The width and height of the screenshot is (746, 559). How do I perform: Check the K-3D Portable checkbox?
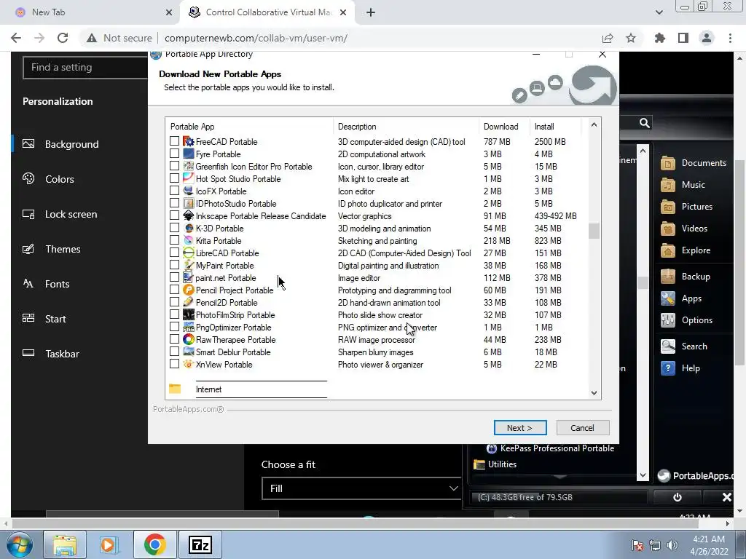pyautogui.click(x=175, y=228)
